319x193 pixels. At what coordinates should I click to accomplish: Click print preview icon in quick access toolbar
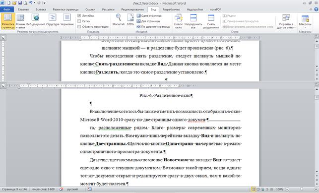25,3
